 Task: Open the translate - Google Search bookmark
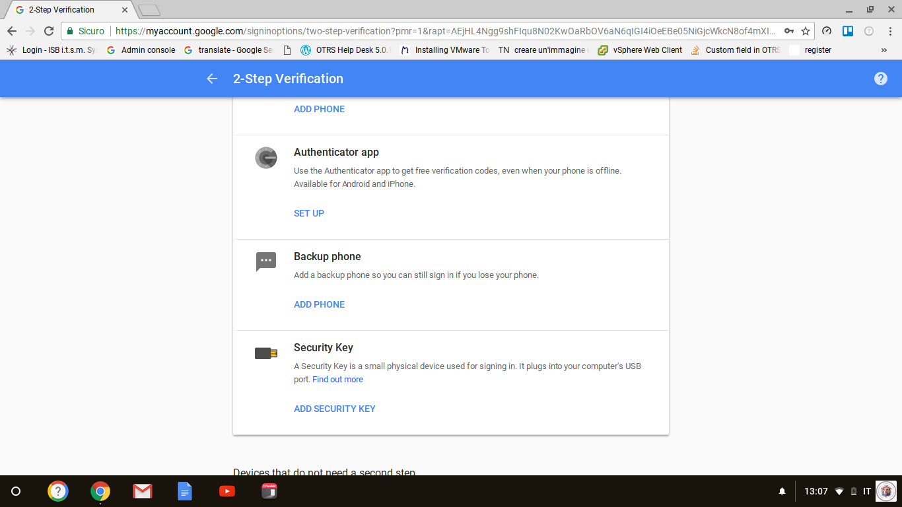click(228, 50)
